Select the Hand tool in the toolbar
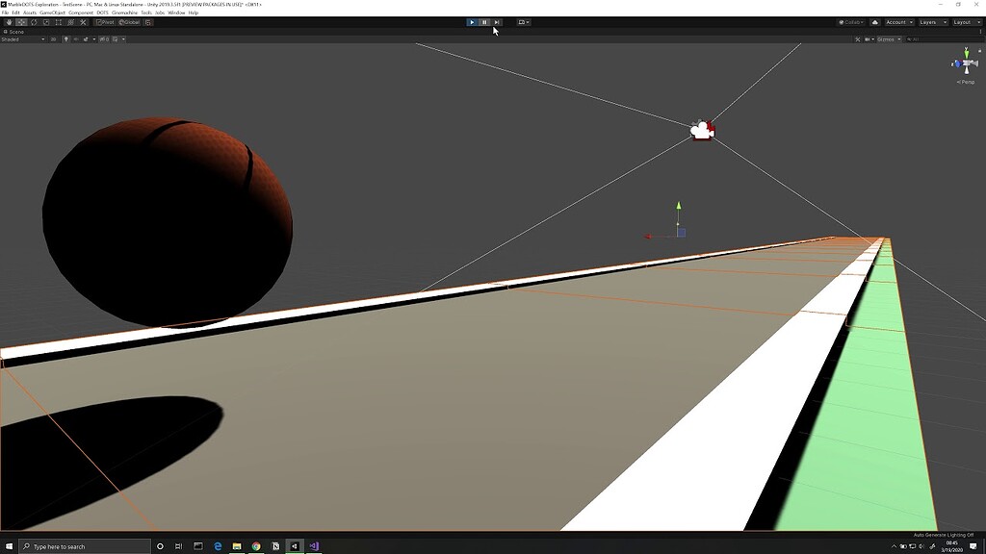This screenshot has width=986, height=554. [x=10, y=21]
